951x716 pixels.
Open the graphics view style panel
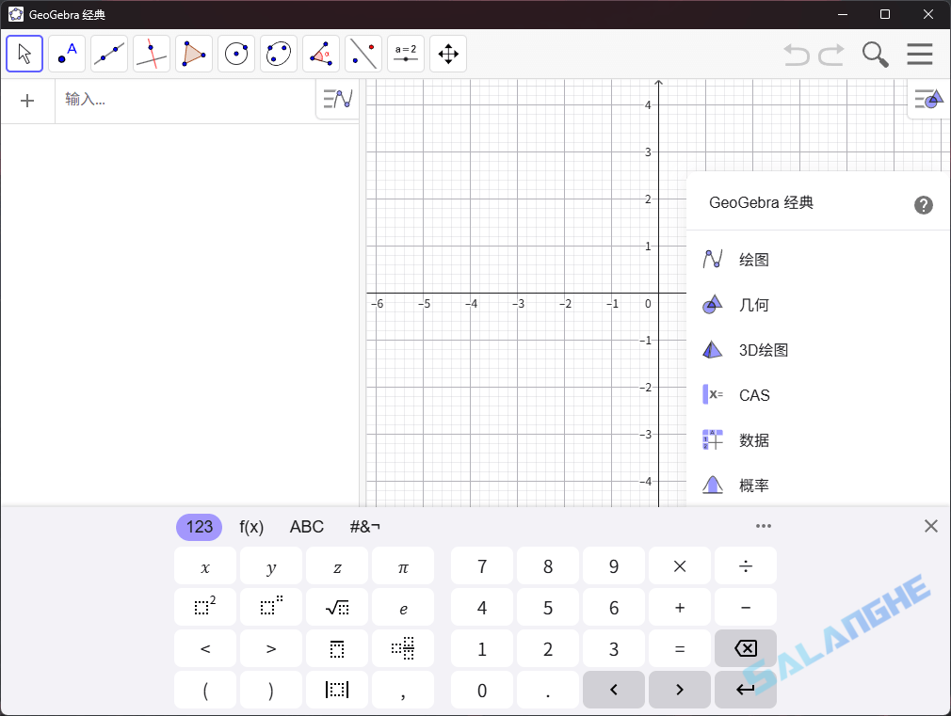(x=928, y=99)
